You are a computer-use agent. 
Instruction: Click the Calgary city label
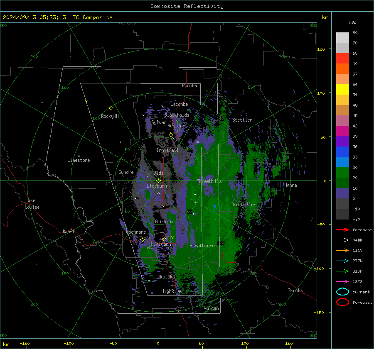click(162, 244)
